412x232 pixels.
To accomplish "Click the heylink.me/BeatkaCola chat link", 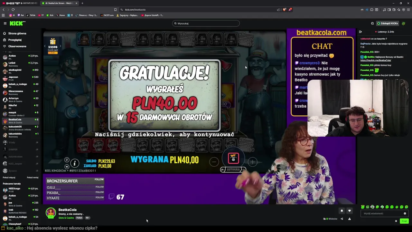I will 376,60.
